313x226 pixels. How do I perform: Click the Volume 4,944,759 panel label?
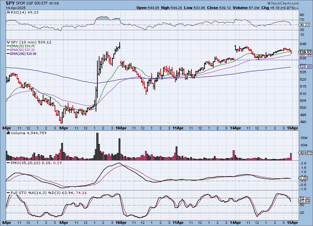(x=29, y=133)
